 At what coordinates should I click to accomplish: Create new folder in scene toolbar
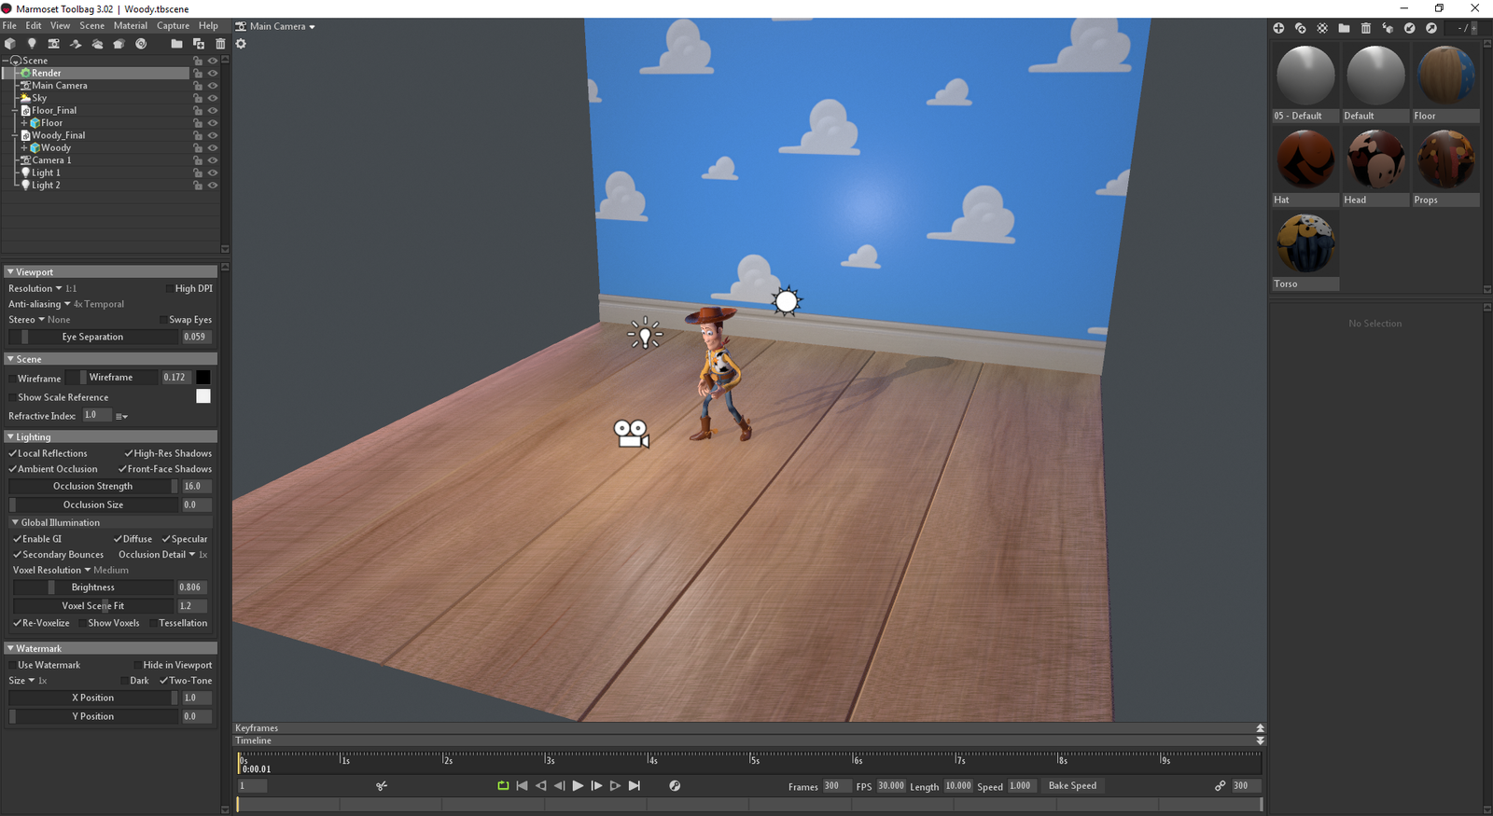tap(176, 44)
